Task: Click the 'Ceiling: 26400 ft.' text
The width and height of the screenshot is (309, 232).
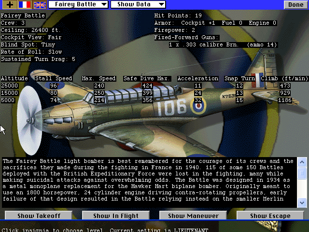Action: click(30, 30)
